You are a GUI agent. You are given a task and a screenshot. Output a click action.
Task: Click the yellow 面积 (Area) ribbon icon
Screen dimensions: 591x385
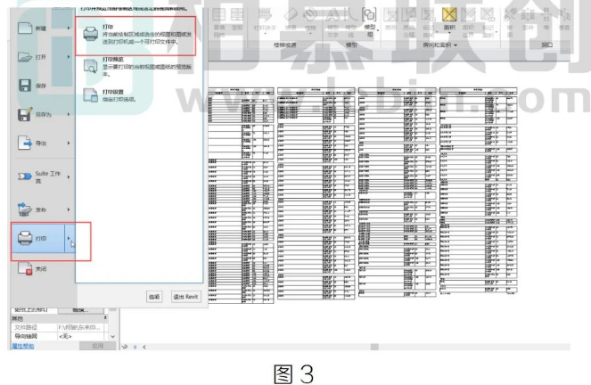tap(449, 15)
